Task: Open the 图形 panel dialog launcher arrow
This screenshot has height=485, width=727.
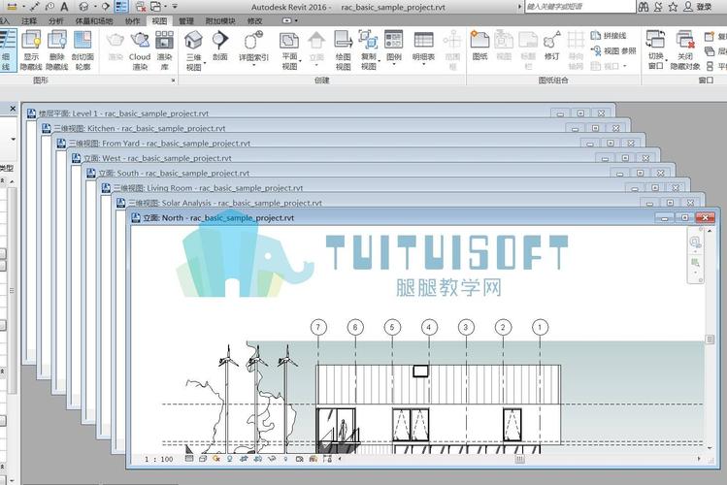Action: 173,81
